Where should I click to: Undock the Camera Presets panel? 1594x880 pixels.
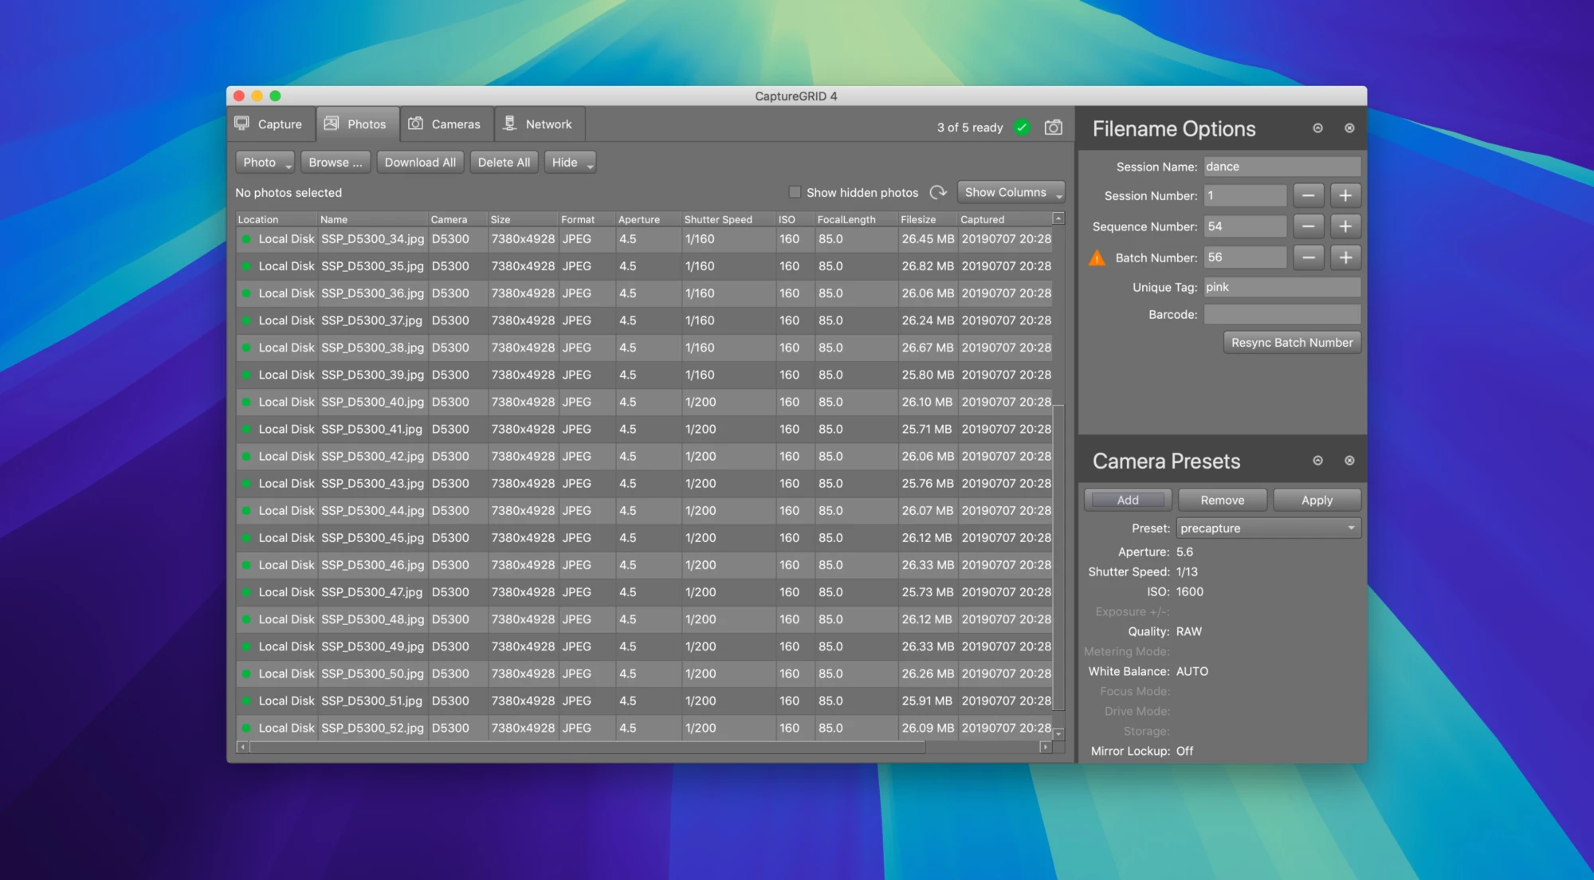click(1317, 461)
